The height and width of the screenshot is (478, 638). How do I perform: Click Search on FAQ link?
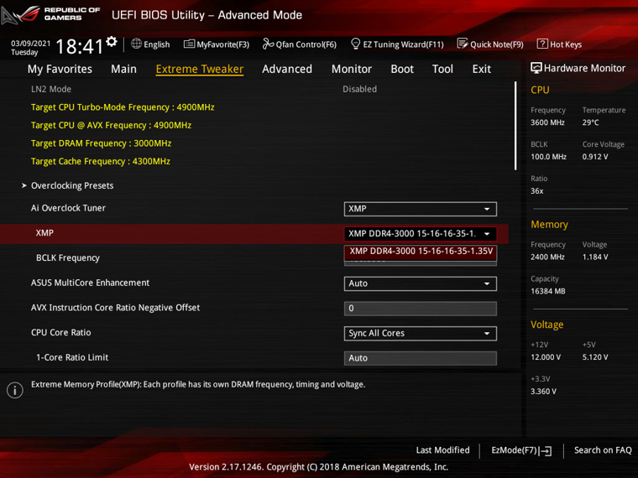(x=603, y=450)
